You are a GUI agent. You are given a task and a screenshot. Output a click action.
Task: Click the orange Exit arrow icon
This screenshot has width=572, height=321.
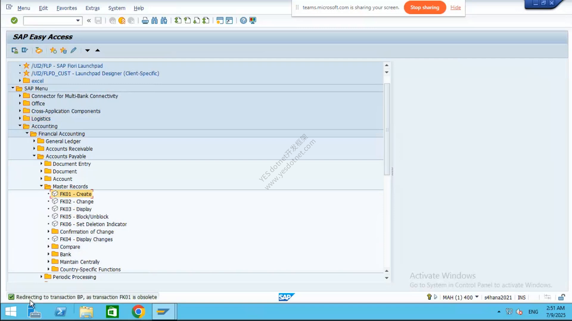click(122, 21)
